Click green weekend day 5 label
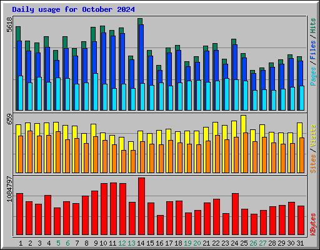Image resolution: width=320 pixels, height=250 pixels. pos(58,243)
